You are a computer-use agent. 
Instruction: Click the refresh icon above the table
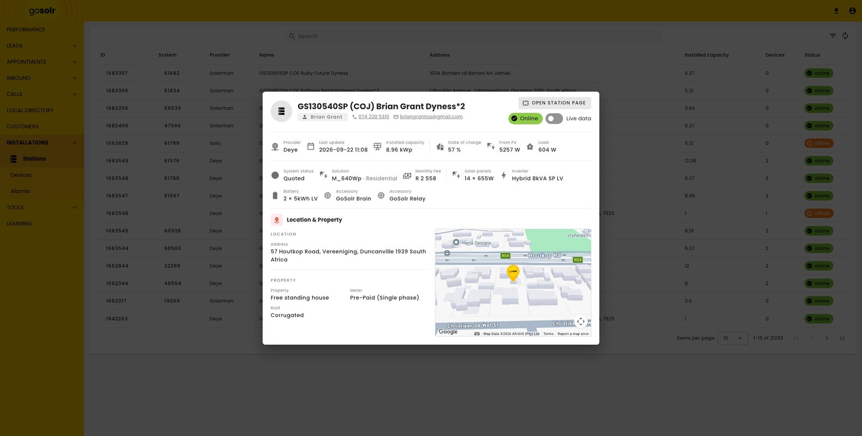point(845,36)
